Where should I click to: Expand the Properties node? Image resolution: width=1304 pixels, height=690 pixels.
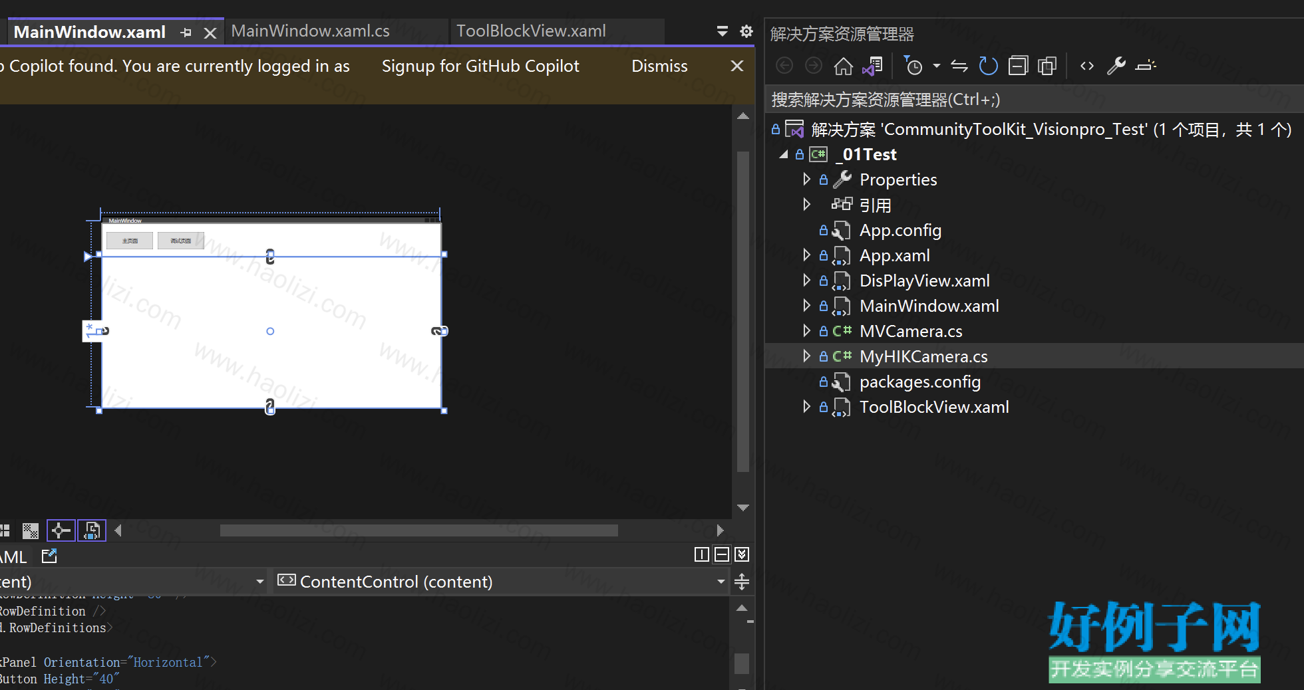click(x=806, y=179)
